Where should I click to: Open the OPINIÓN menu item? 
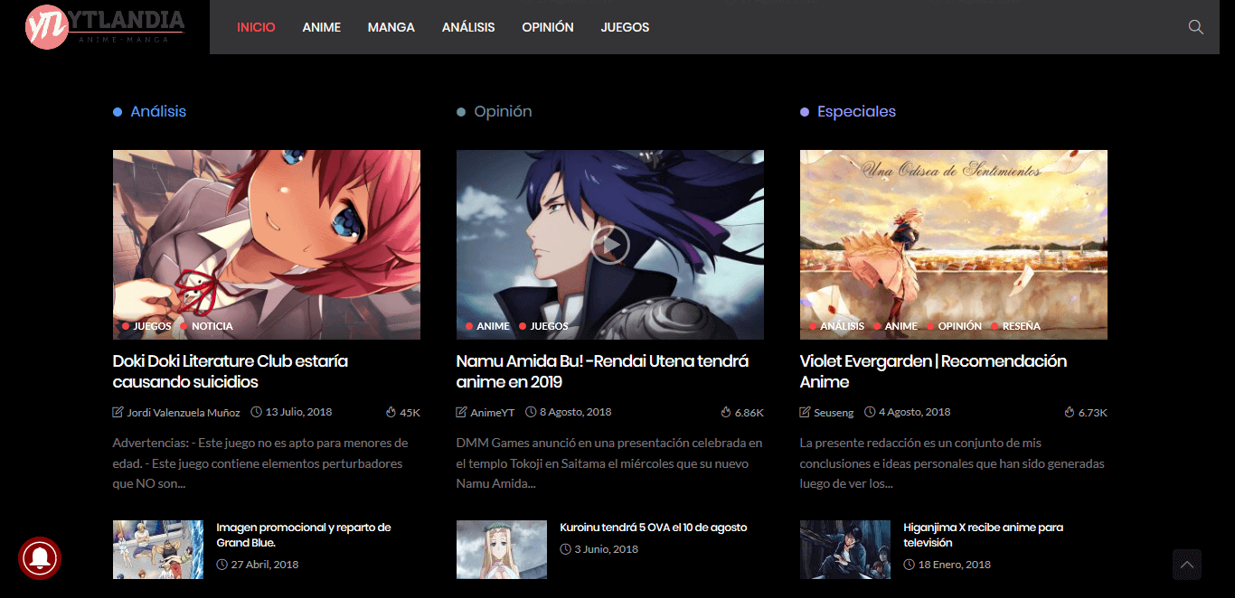tap(548, 27)
